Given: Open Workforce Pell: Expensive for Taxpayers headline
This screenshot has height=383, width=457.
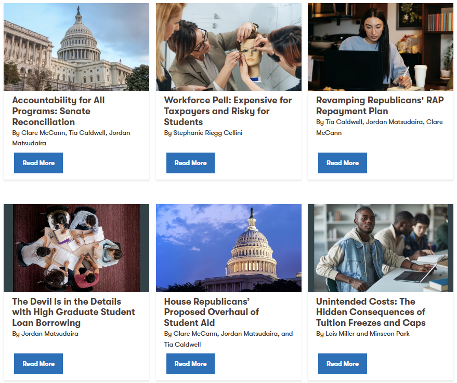Looking at the screenshot, I should click(228, 111).
